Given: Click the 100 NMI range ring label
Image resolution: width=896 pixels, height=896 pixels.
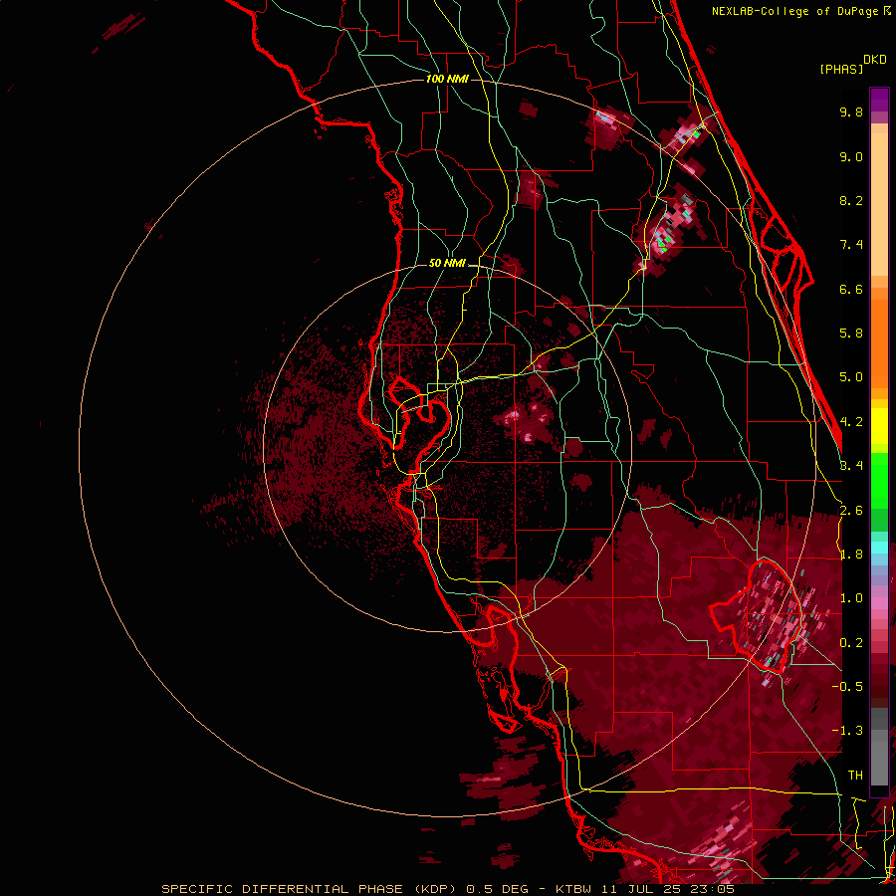Looking at the screenshot, I should [447, 79].
